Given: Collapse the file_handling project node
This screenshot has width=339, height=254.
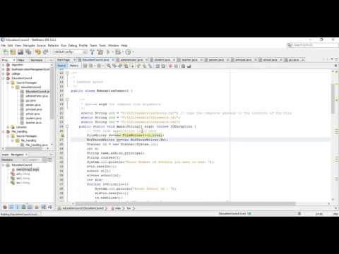Looking at the screenshot, I should pos(4,132).
